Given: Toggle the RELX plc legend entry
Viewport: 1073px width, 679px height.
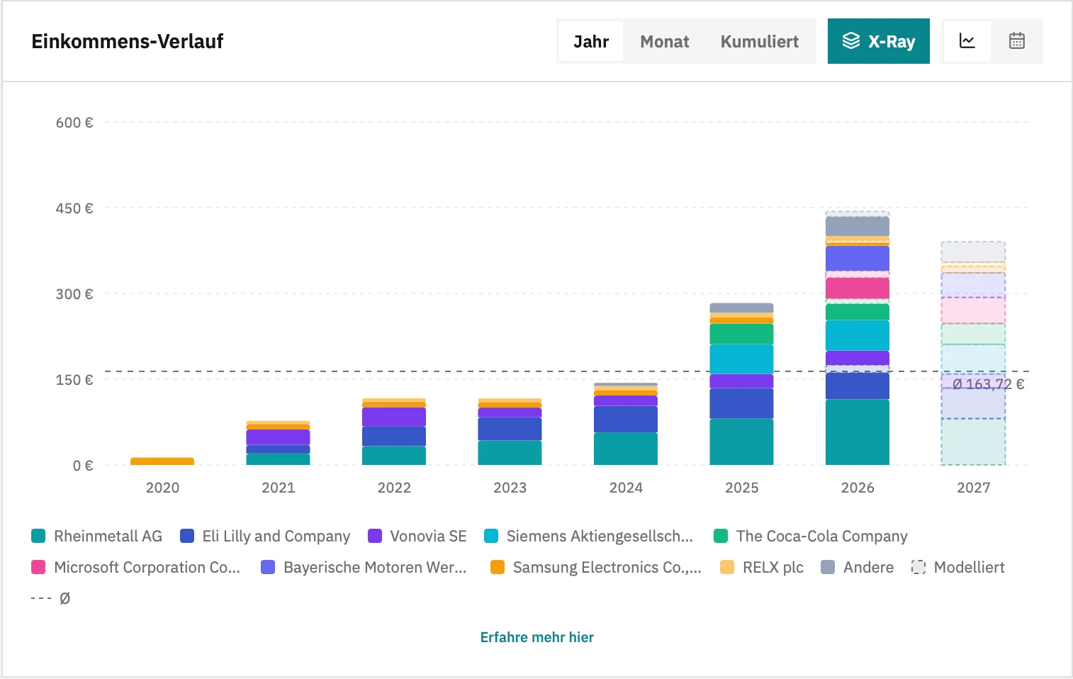Looking at the screenshot, I should 762,567.
